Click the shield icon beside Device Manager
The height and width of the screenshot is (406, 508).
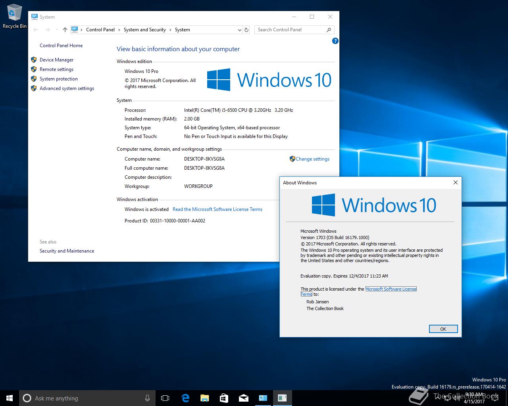click(x=34, y=60)
